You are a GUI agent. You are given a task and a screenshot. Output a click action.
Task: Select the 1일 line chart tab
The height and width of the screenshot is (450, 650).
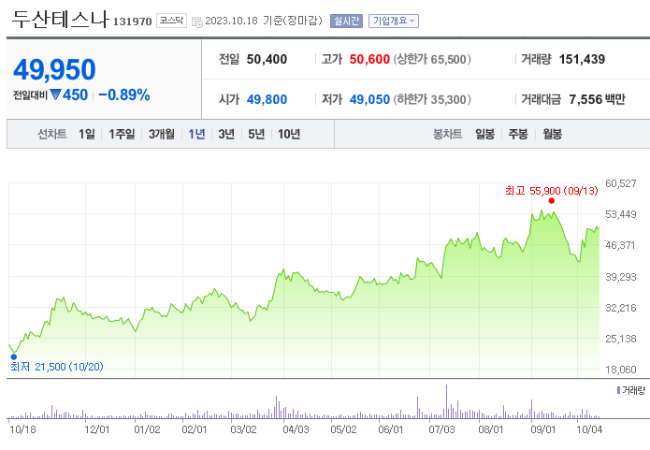(87, 134)
